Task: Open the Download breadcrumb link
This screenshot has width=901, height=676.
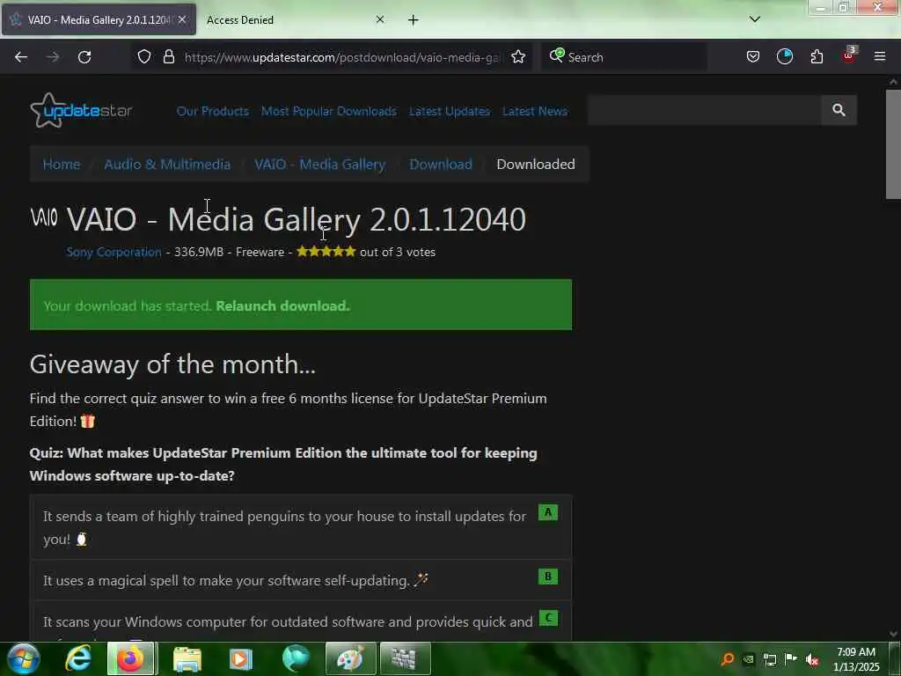Action: [441, 165]
